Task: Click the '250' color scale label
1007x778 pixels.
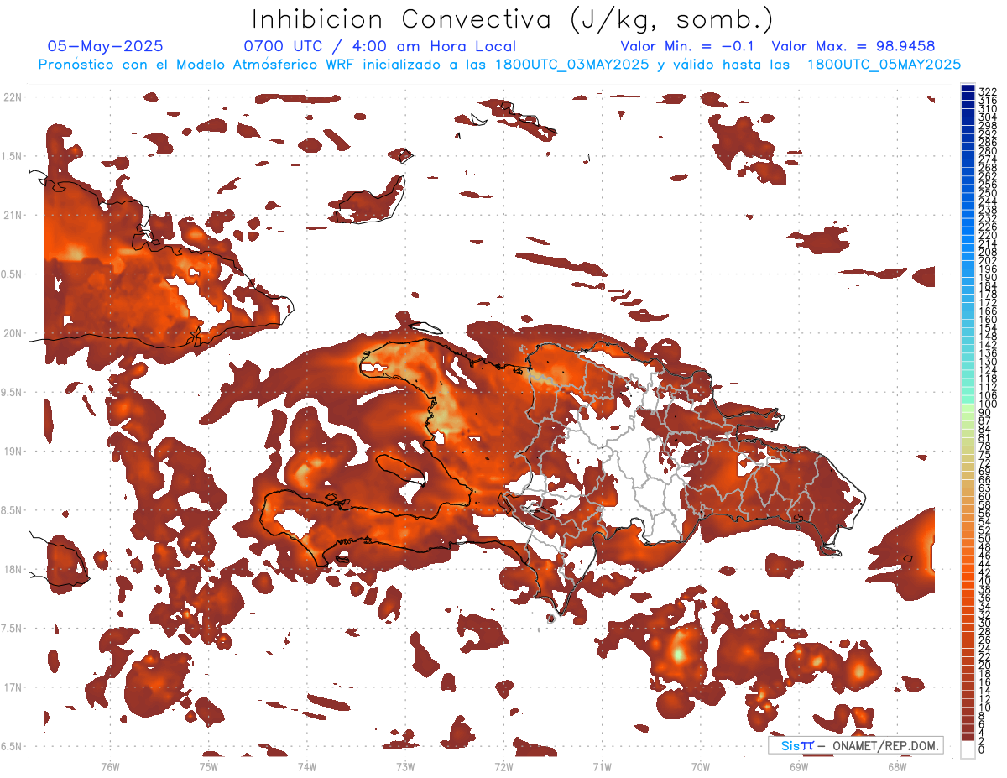Action: pos(988,193)
